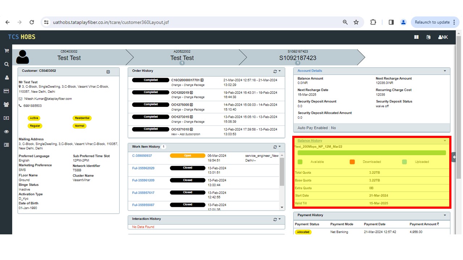The width and height of the screenshot is (463, 260).
Task: Click the green Available legend swatch
Action: click(300, 162)
